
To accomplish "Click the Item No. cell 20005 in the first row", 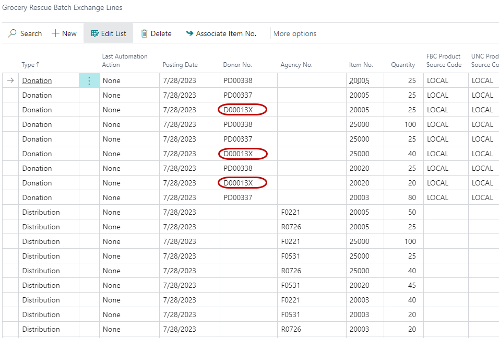I will click(x=359, y=80).
